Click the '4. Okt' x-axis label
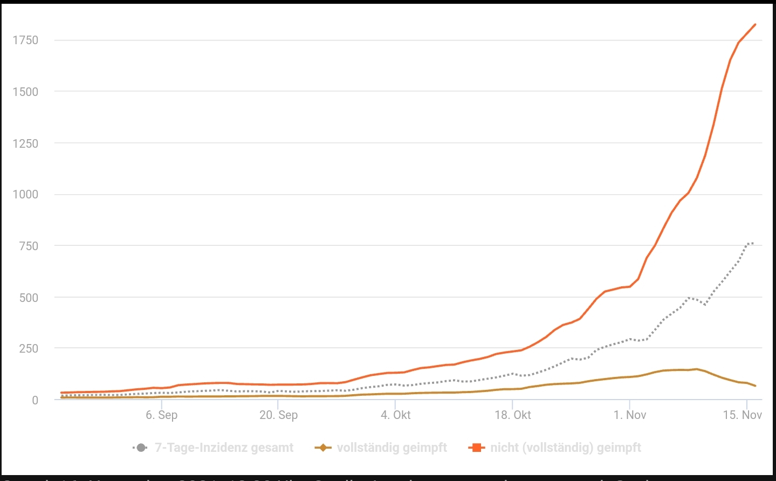Image resolution: width=776 pixels, height=481 pixels. 395,415
